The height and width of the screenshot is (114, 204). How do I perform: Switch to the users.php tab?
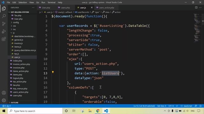(x=65, y=8)
